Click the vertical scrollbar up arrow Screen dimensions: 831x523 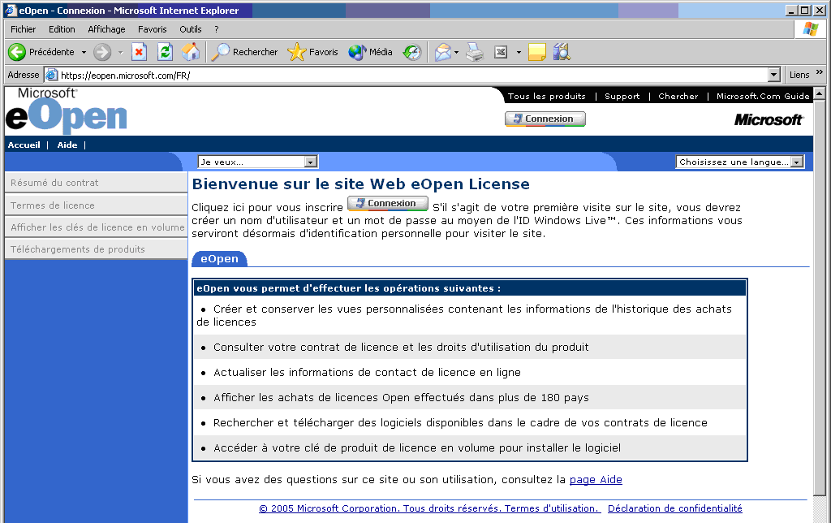820,94
